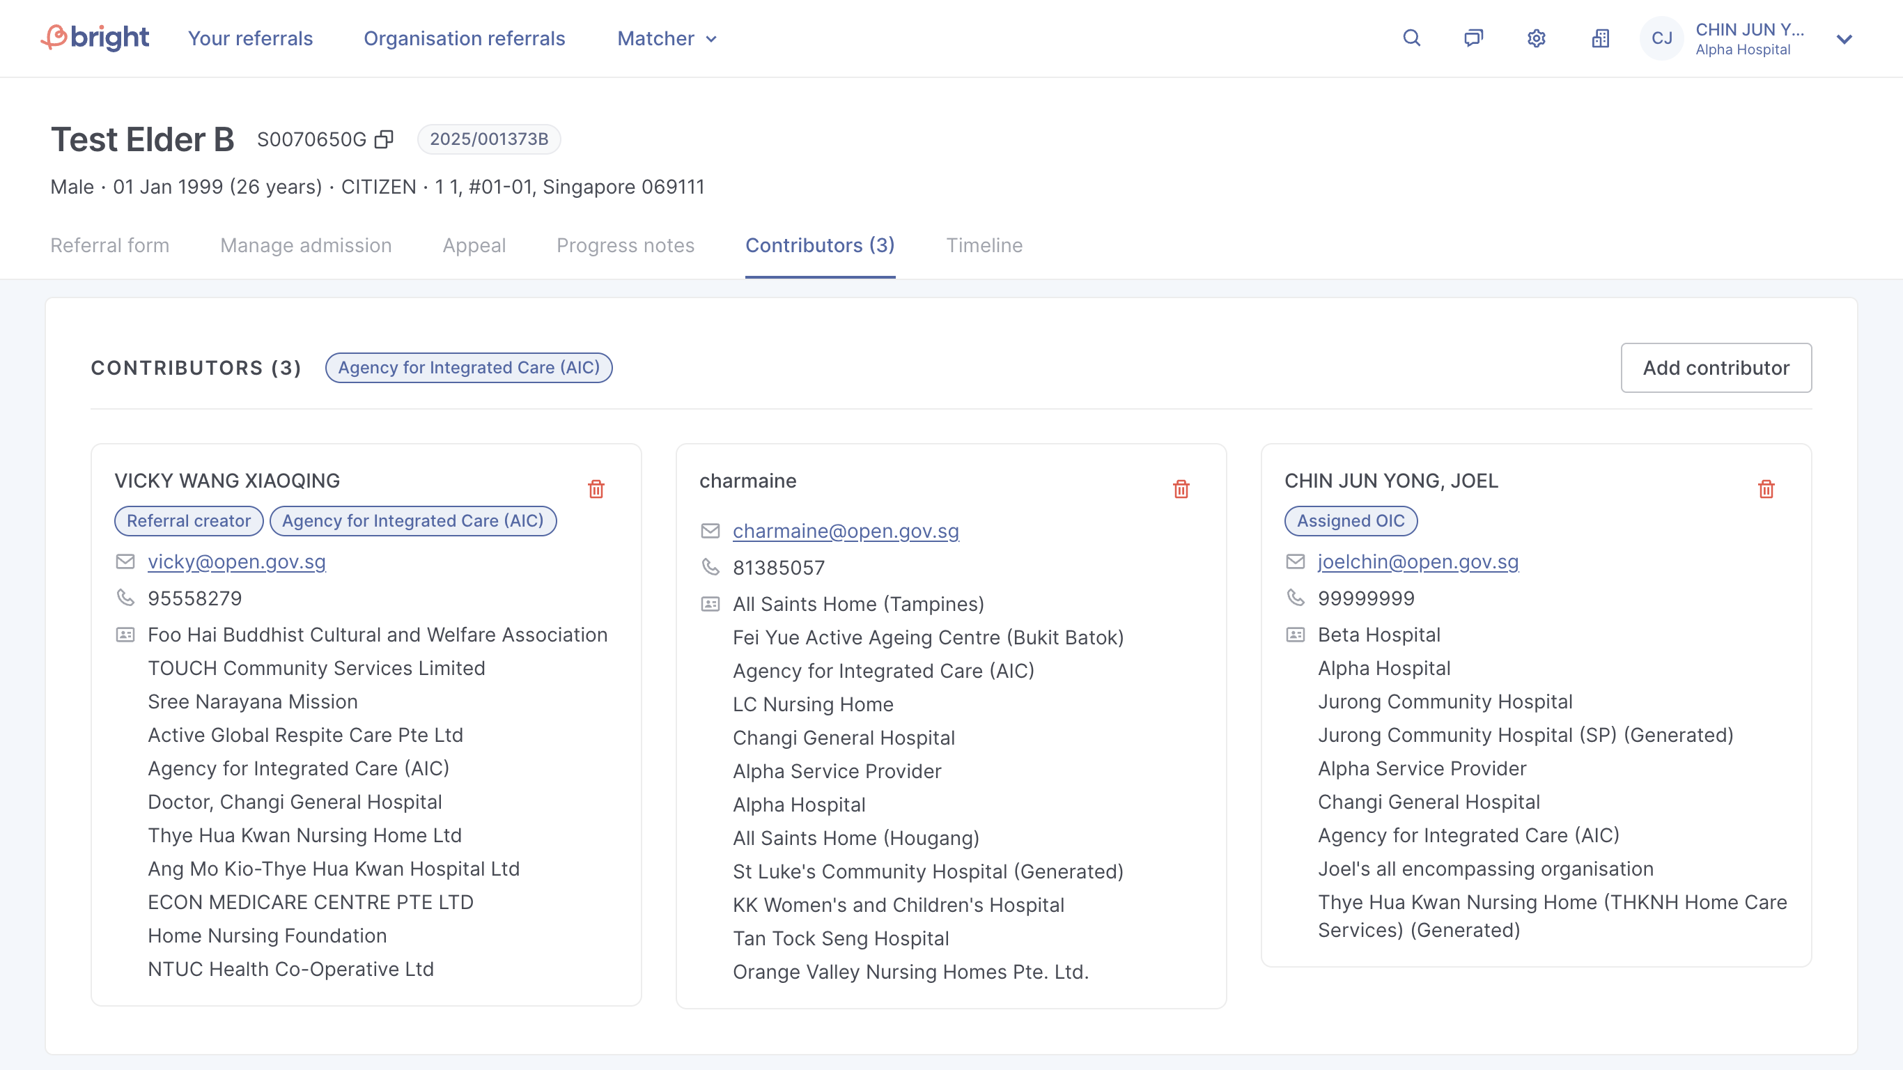
Task: Open the settings gear icon
Action: (x=1537, y=38)
